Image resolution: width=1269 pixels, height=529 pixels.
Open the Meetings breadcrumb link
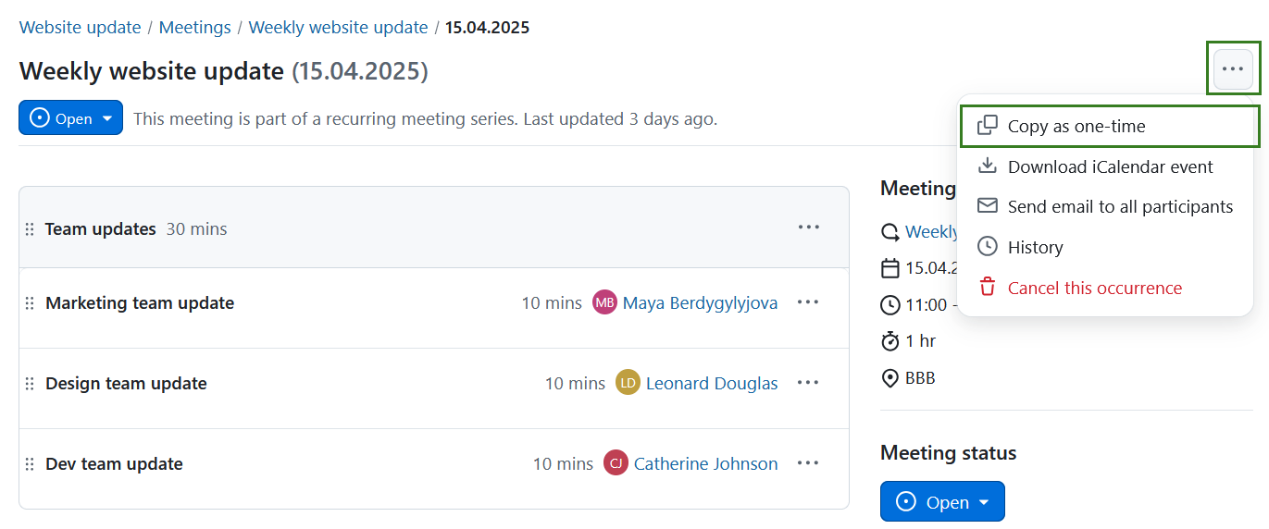coord(194,28)
